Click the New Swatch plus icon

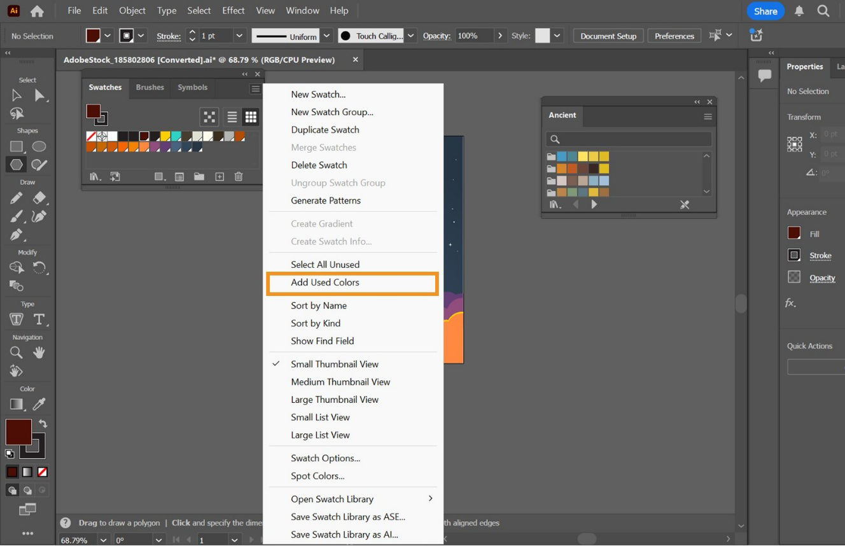[x=220, y=176]
